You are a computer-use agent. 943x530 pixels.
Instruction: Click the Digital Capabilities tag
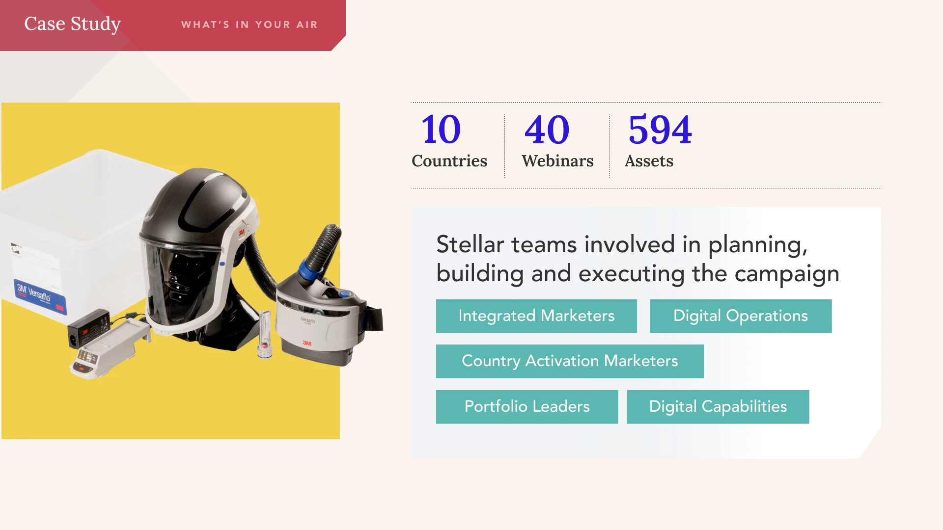coord(718,407)
